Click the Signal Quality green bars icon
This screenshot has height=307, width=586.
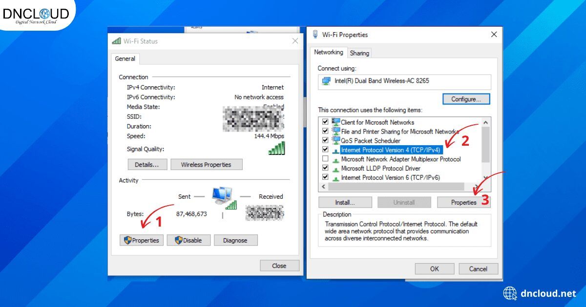point(276,149)
